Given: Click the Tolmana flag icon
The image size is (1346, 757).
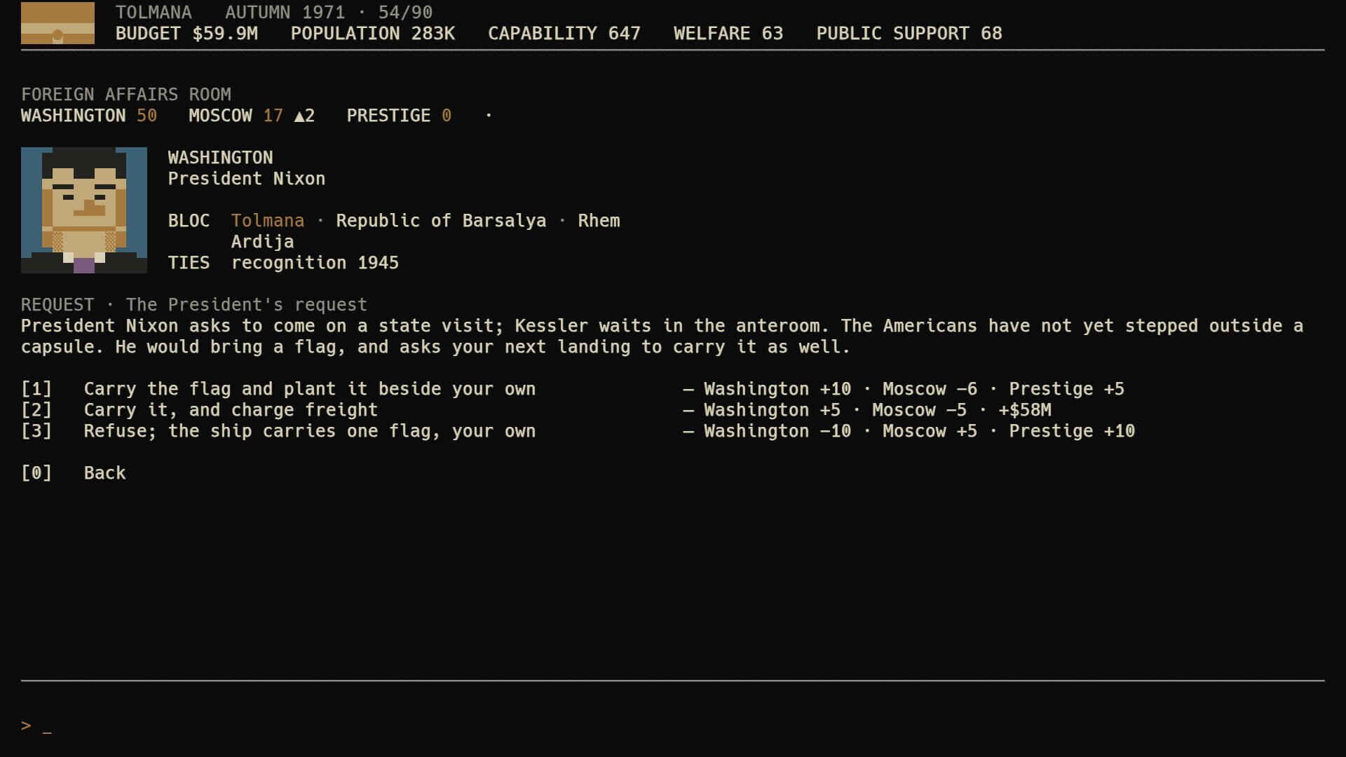Looking at the screenshot, I should click(x=57, y=23).
